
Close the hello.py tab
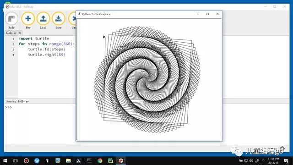click(x=20, y=33)
